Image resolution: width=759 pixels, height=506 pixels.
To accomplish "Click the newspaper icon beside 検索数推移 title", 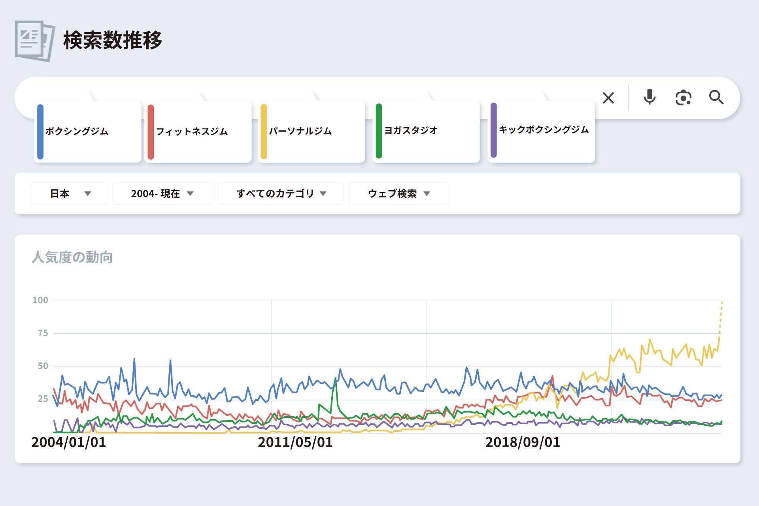I will coord(35,41).
